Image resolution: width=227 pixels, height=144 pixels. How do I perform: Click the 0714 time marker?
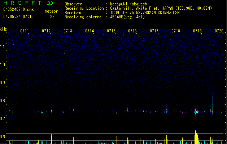point(90,31)
